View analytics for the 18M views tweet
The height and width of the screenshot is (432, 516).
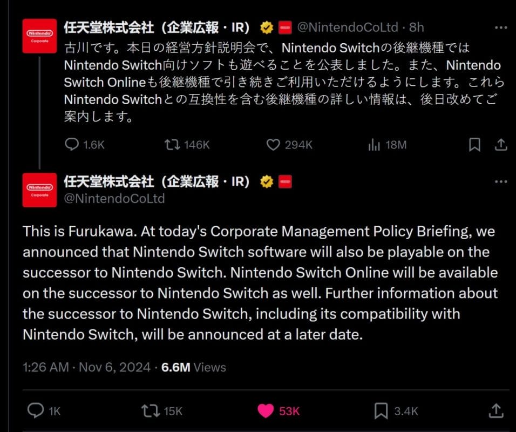372,145
